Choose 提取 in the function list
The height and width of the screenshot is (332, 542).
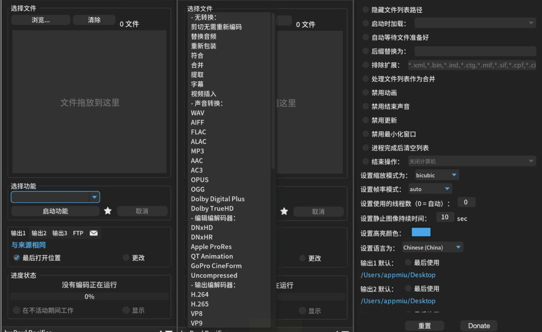click(197, 74)
